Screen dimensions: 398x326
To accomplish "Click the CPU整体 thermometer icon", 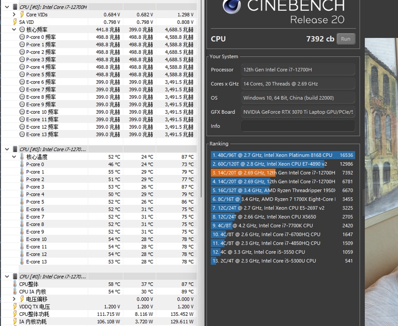I will pyautogui.click(x=15, y=284).
